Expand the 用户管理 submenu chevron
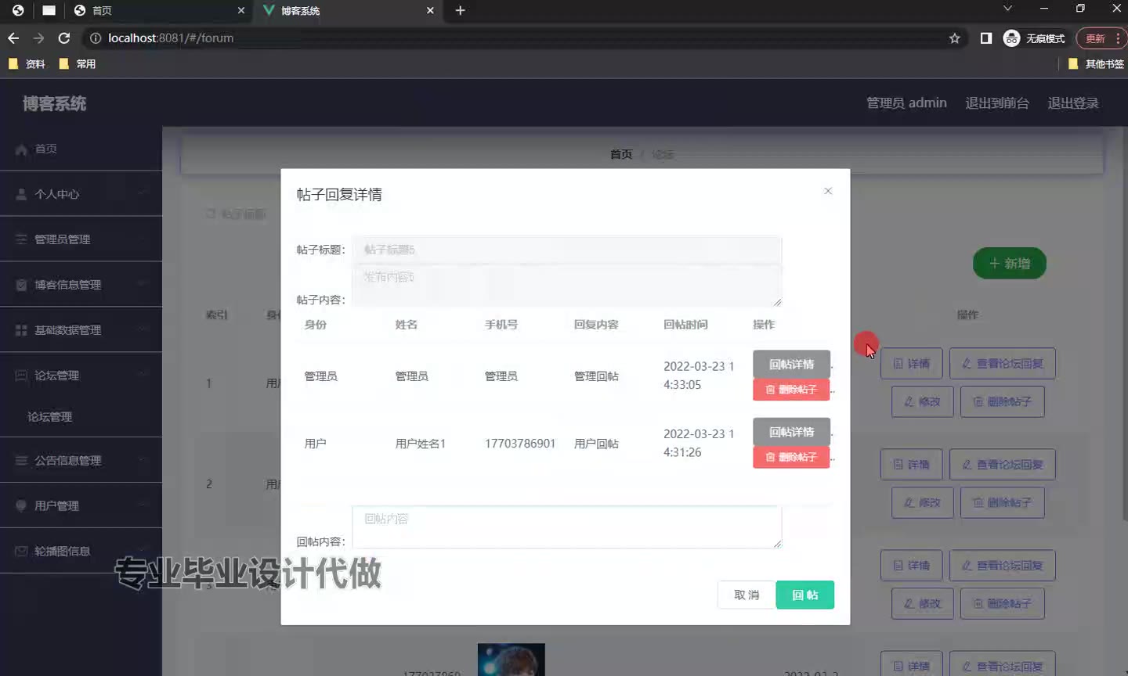Screen dimensions: 1128x676 tap(143, 506)
